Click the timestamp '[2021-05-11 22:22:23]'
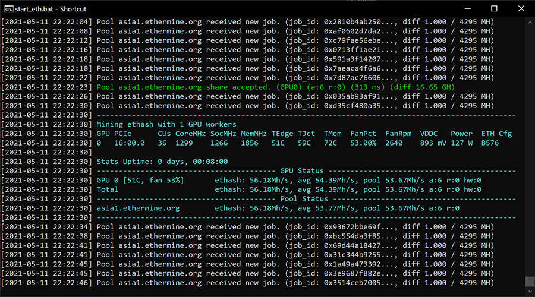Viewport: 535px width, 297px height. [46, 87]
